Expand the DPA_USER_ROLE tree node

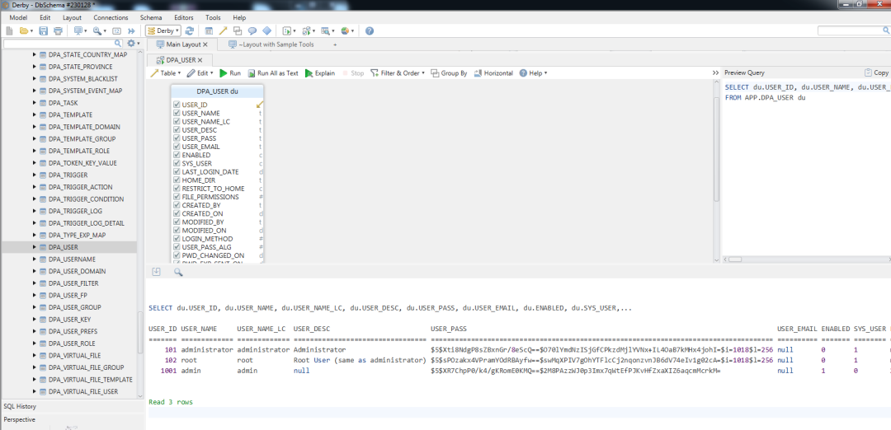click(35, 344)
